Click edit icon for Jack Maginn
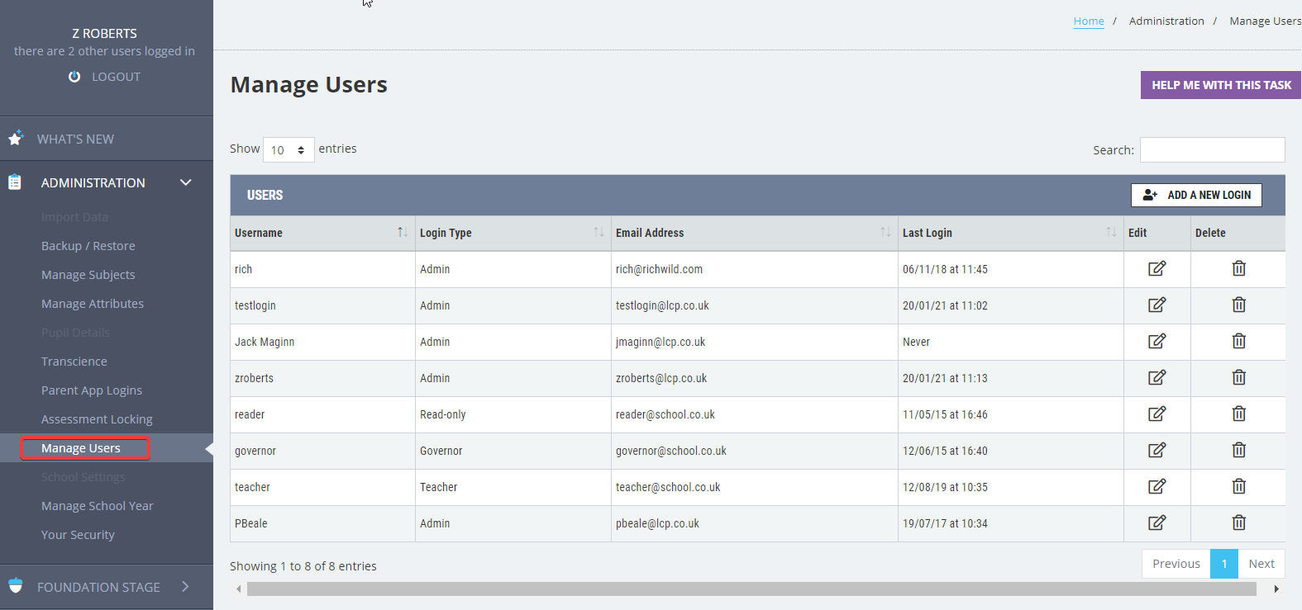The height and width of the screenshot is (610, 1302). 1157,341
